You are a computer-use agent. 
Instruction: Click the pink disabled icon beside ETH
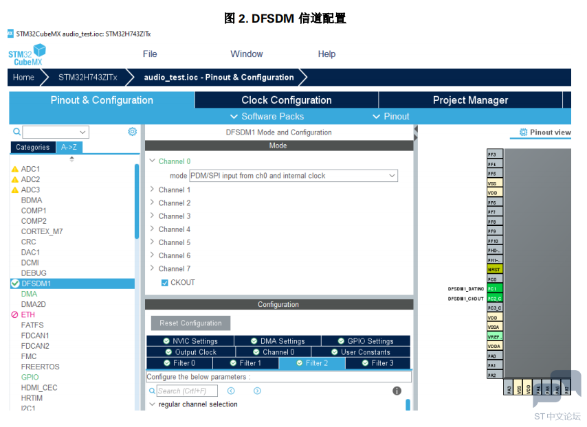(x=14, y=315)
